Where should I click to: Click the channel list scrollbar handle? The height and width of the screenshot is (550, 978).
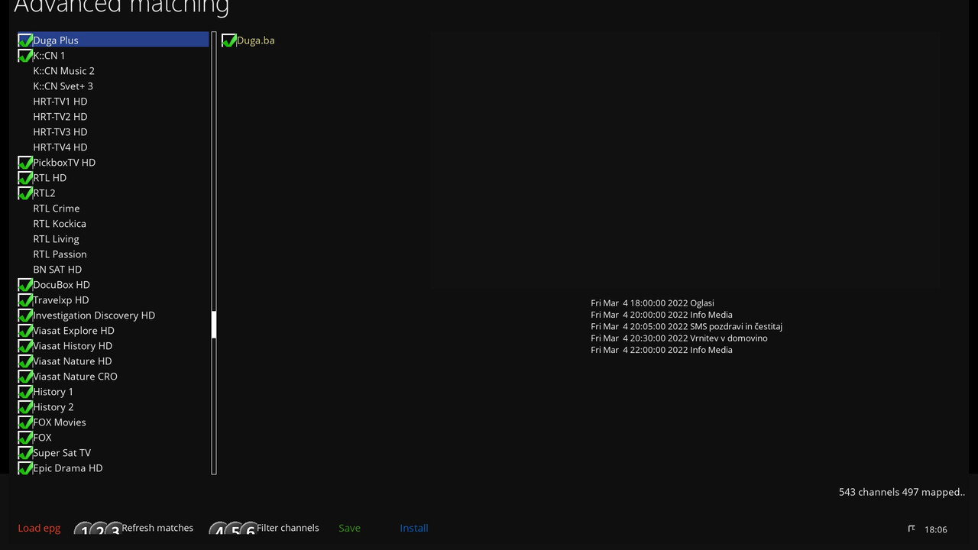pyautogui.click(x=214, y=325)
